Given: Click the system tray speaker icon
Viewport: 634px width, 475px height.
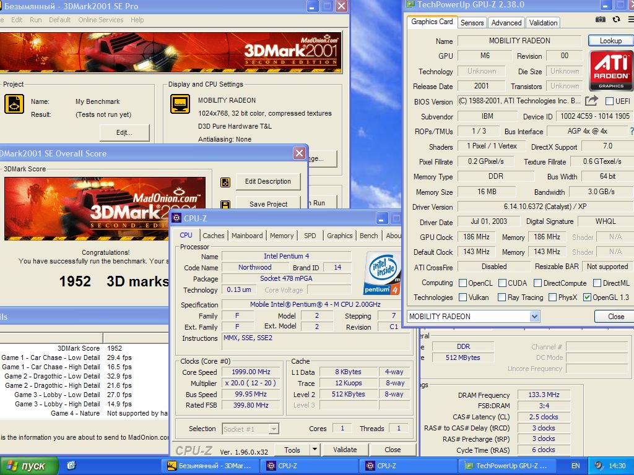Looking at the screenshot, I should [599, 466].
